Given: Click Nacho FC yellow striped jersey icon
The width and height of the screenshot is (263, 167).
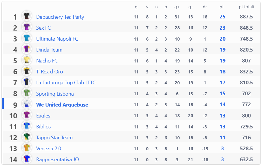Looking at the screenshot, I should [27, 60].
